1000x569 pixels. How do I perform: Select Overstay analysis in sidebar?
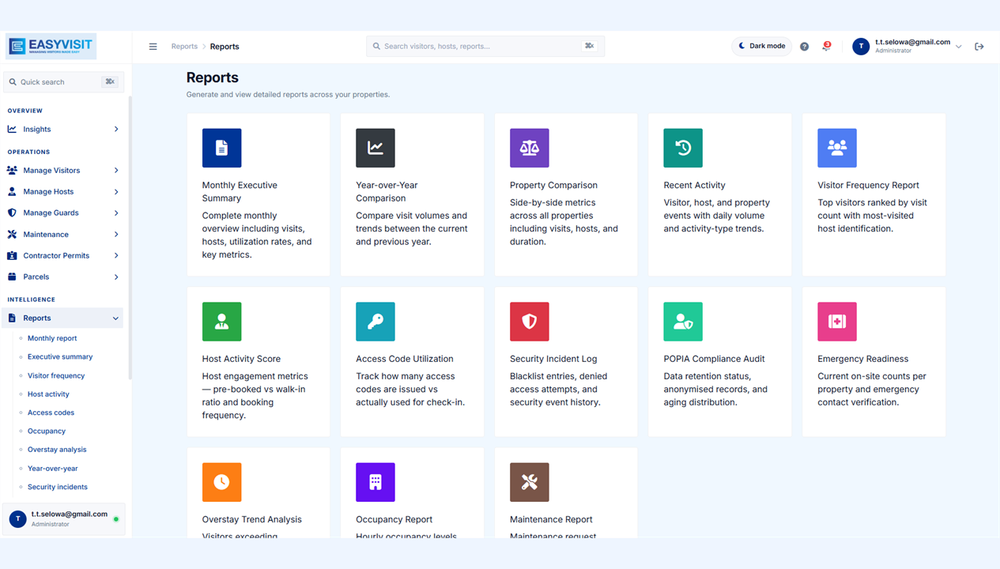coord(57,450)
